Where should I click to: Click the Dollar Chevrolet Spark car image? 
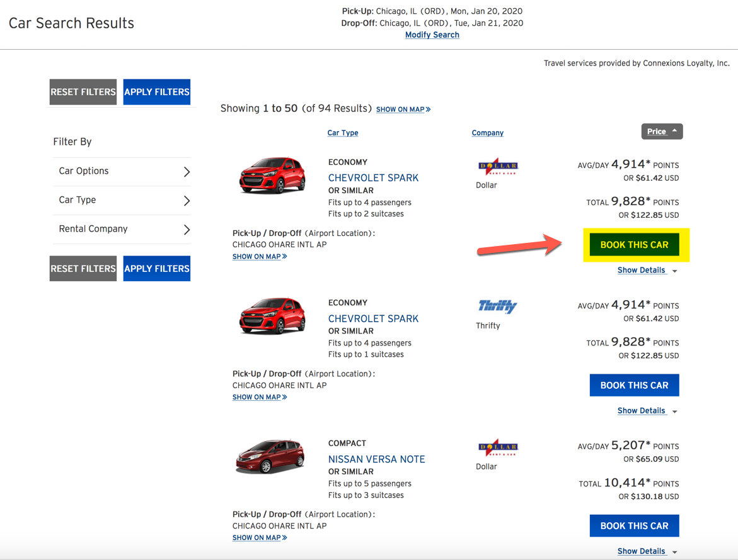click(x=272, y=175)
